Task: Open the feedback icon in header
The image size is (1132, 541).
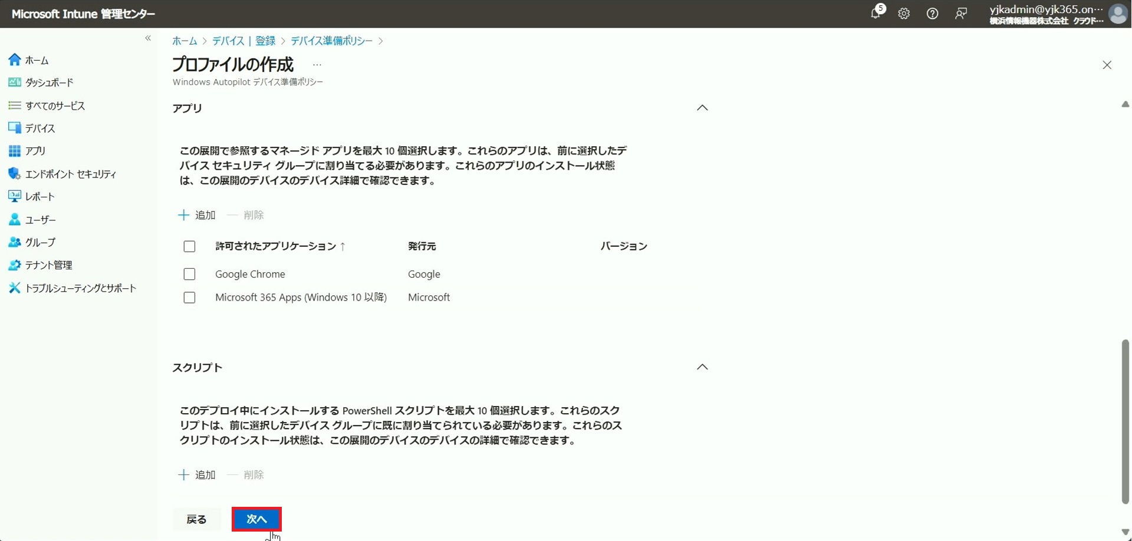Action: tap(961, 14)
